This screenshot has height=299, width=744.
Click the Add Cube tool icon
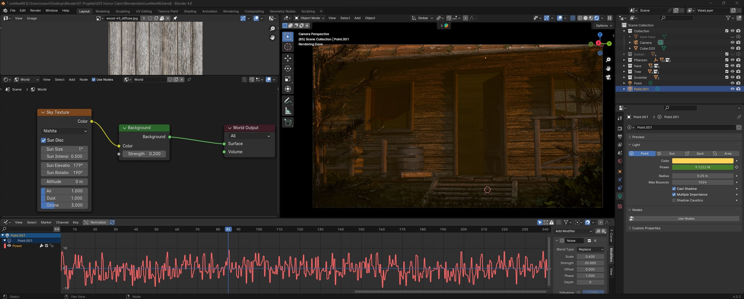tap(288, 123)
